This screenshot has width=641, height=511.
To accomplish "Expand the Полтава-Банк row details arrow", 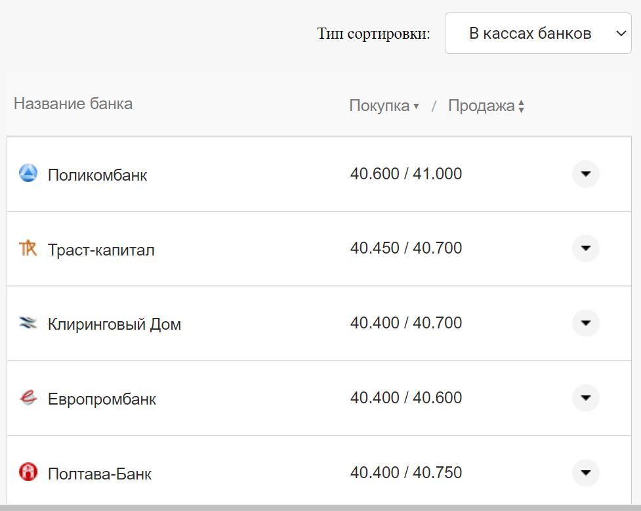I will [x=586, y=472].
